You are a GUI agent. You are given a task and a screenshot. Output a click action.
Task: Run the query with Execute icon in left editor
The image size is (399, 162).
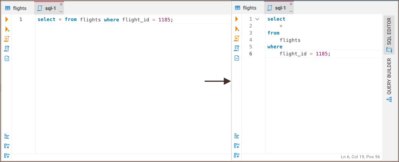point(7,19)
